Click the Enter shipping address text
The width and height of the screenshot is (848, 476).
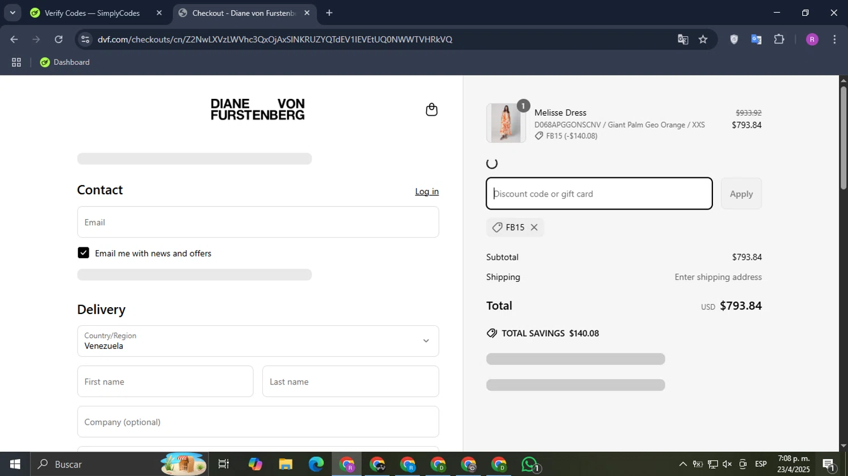point(718,277)
